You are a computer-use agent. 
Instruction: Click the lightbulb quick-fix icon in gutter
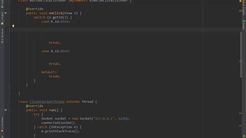click(x=13, y=26)
